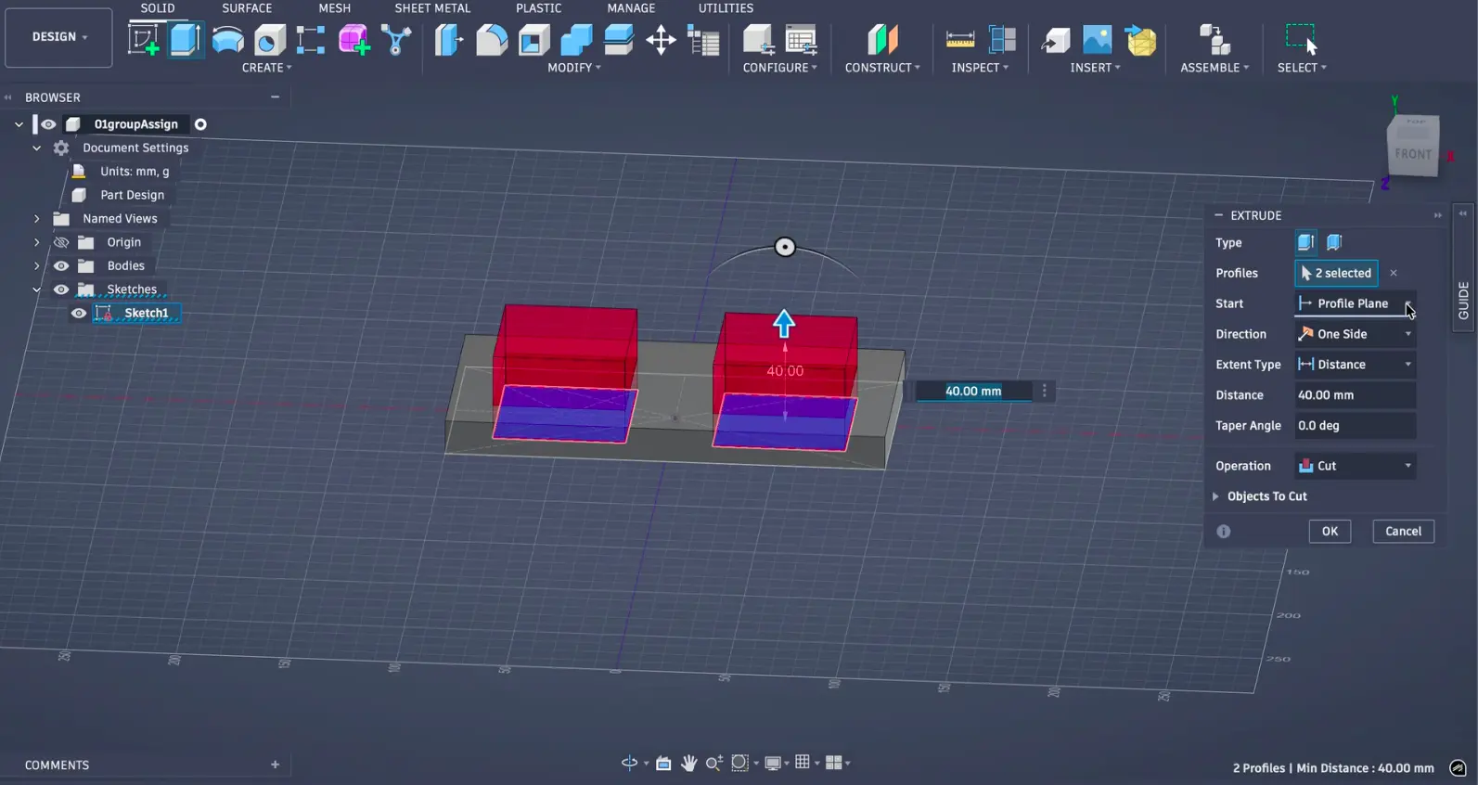This screenshot has width=1478, height=785.
Task: Select the Move/Copy arrows icon
Action: (661, 40)
